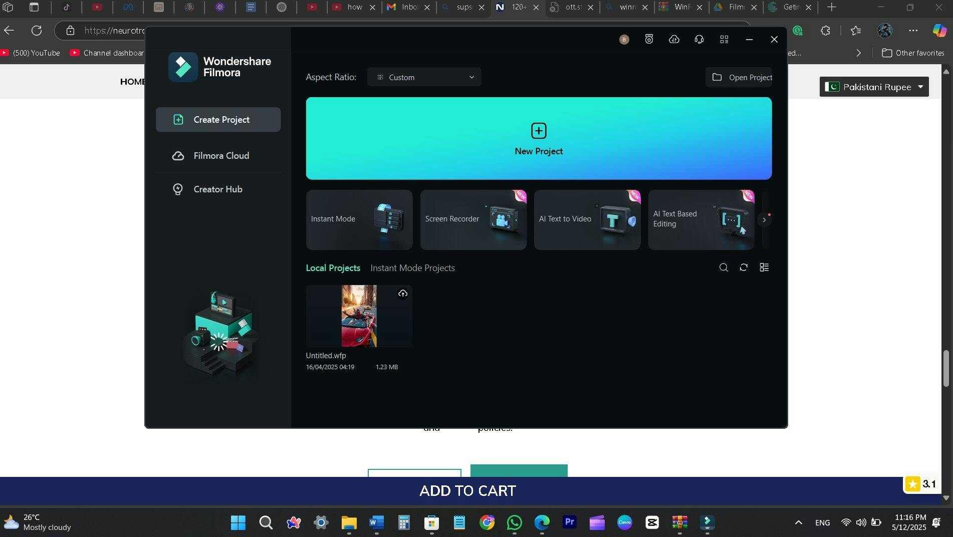
Task: Switch to Instant Mode Projects tab
Action: (412, 268)
